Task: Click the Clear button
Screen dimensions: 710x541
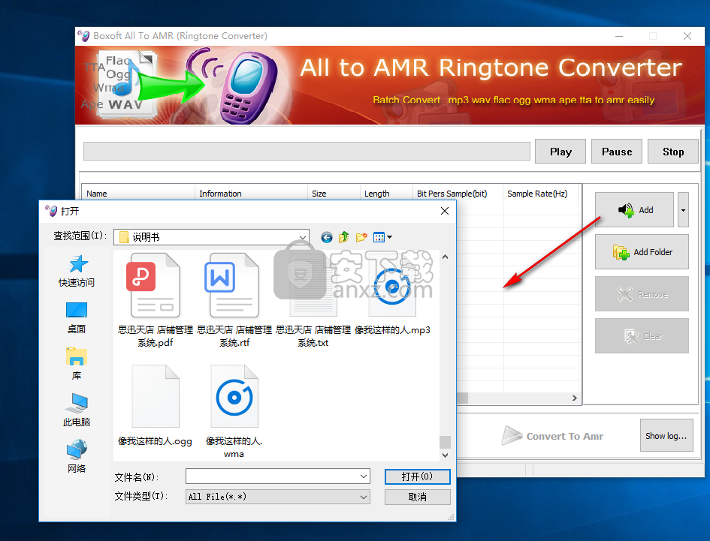Action: pyautogui.click(x=642, y=336)
